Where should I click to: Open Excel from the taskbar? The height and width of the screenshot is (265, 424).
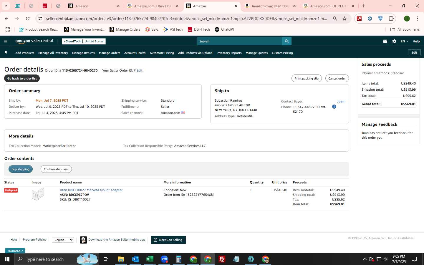[150, 259]
